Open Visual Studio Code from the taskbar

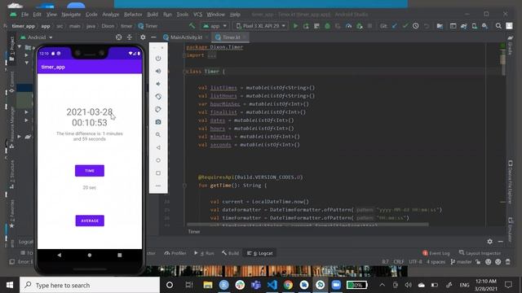[272, 285]
